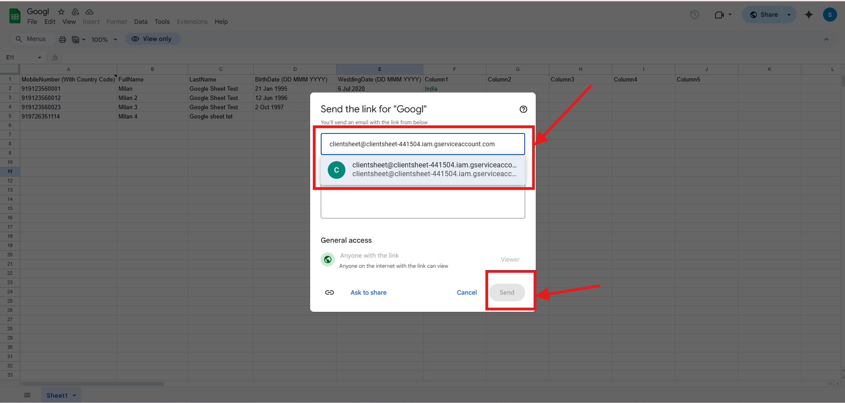This screenshot has height=403, width=845.
Task: Collapse the toolbar with chevron
Action: [826, 39]
